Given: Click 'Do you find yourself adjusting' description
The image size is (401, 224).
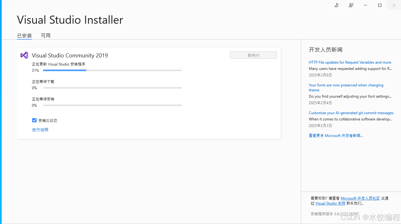Looking at the screenshot, I should (x=350, y=96).
